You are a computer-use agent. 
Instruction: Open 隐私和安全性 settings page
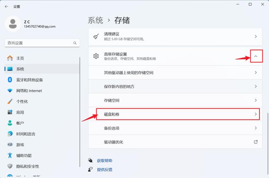point(42,166)
